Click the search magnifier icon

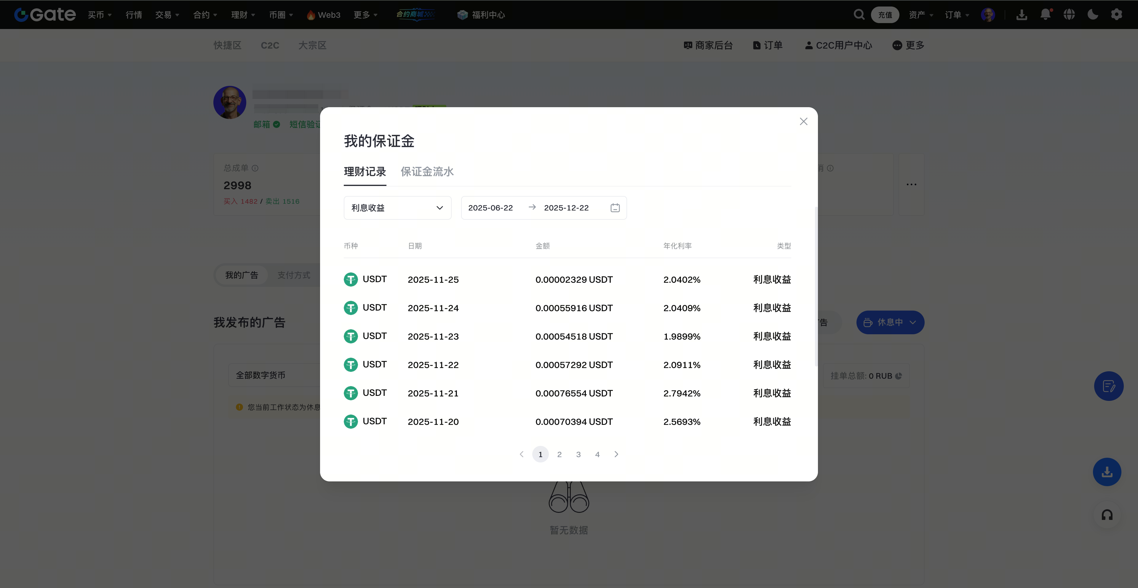pyautogui.click(x=858, y=15)
